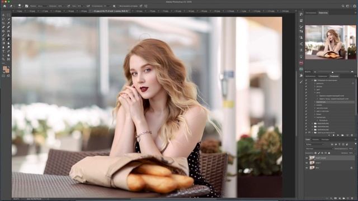Select the Rectangular Marquee tool
Image resolution: width=358 pixels, height=201 pixels.
click(8, 15)
